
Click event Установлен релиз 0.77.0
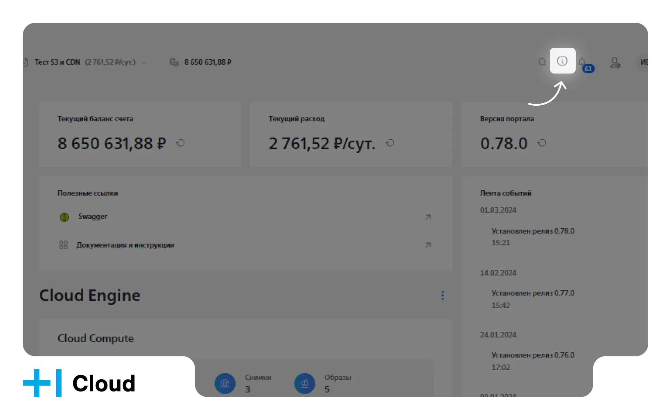(533, 293)
